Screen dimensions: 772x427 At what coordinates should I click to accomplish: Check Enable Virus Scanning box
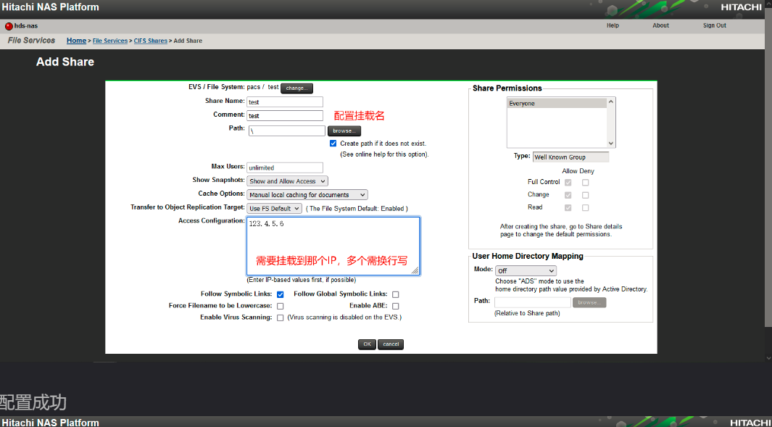tap(280, 318)
